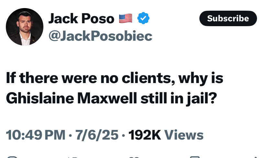This screenshot has width=268, height=158.
Task: Click the words Ghislaine Maxwell in the tweet
Action: click(71, 98)
